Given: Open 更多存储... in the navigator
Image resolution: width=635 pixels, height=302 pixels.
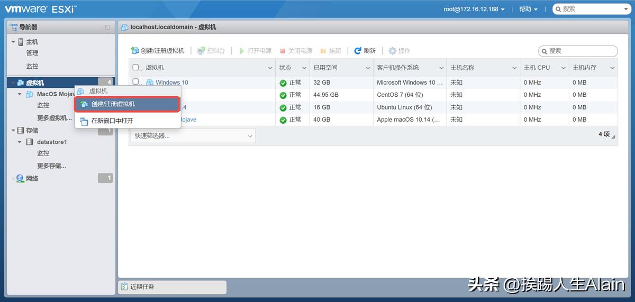Looking at the screenshot, I should pos(51,166).
